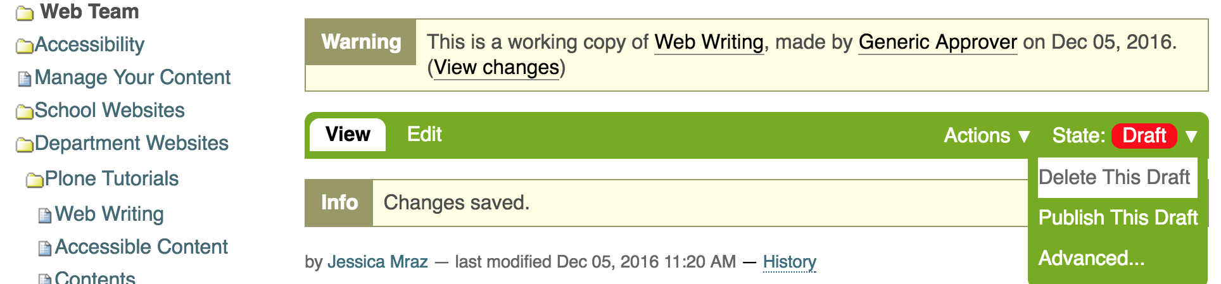Open the View changes link
The width and height of the screenshot is (1221, 284).
point(497,67)
